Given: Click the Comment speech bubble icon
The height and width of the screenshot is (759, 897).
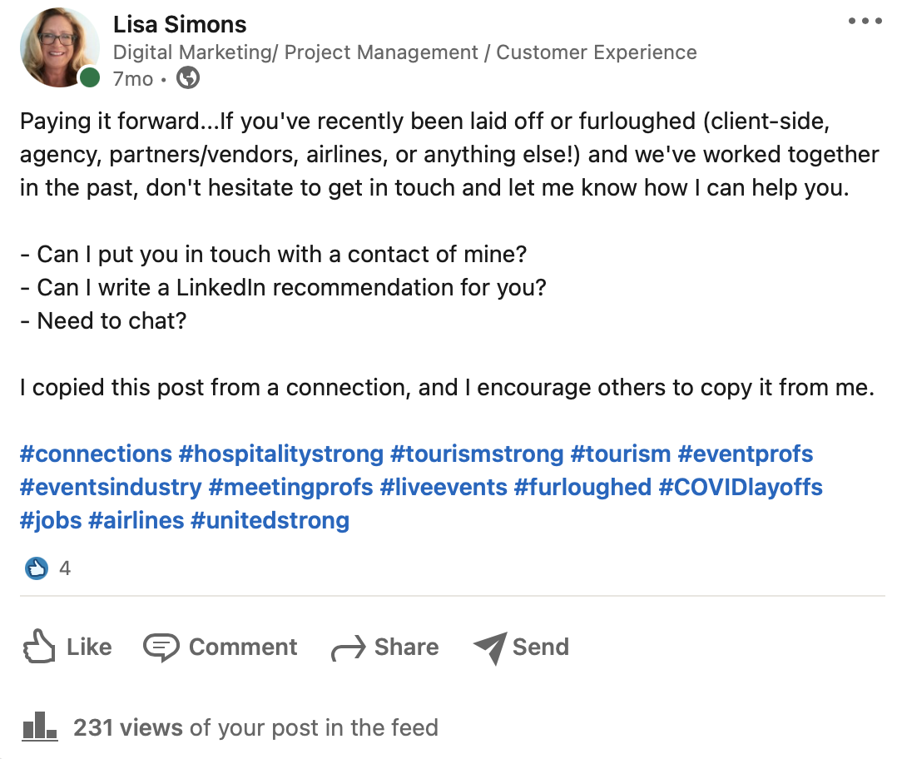Looking at the screenshot, I should click(x=161, y=647).
